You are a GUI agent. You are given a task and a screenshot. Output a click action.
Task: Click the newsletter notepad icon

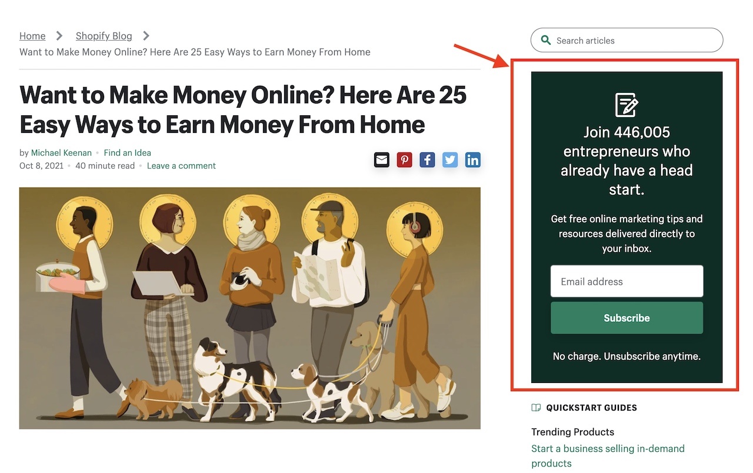pos(627,105)
